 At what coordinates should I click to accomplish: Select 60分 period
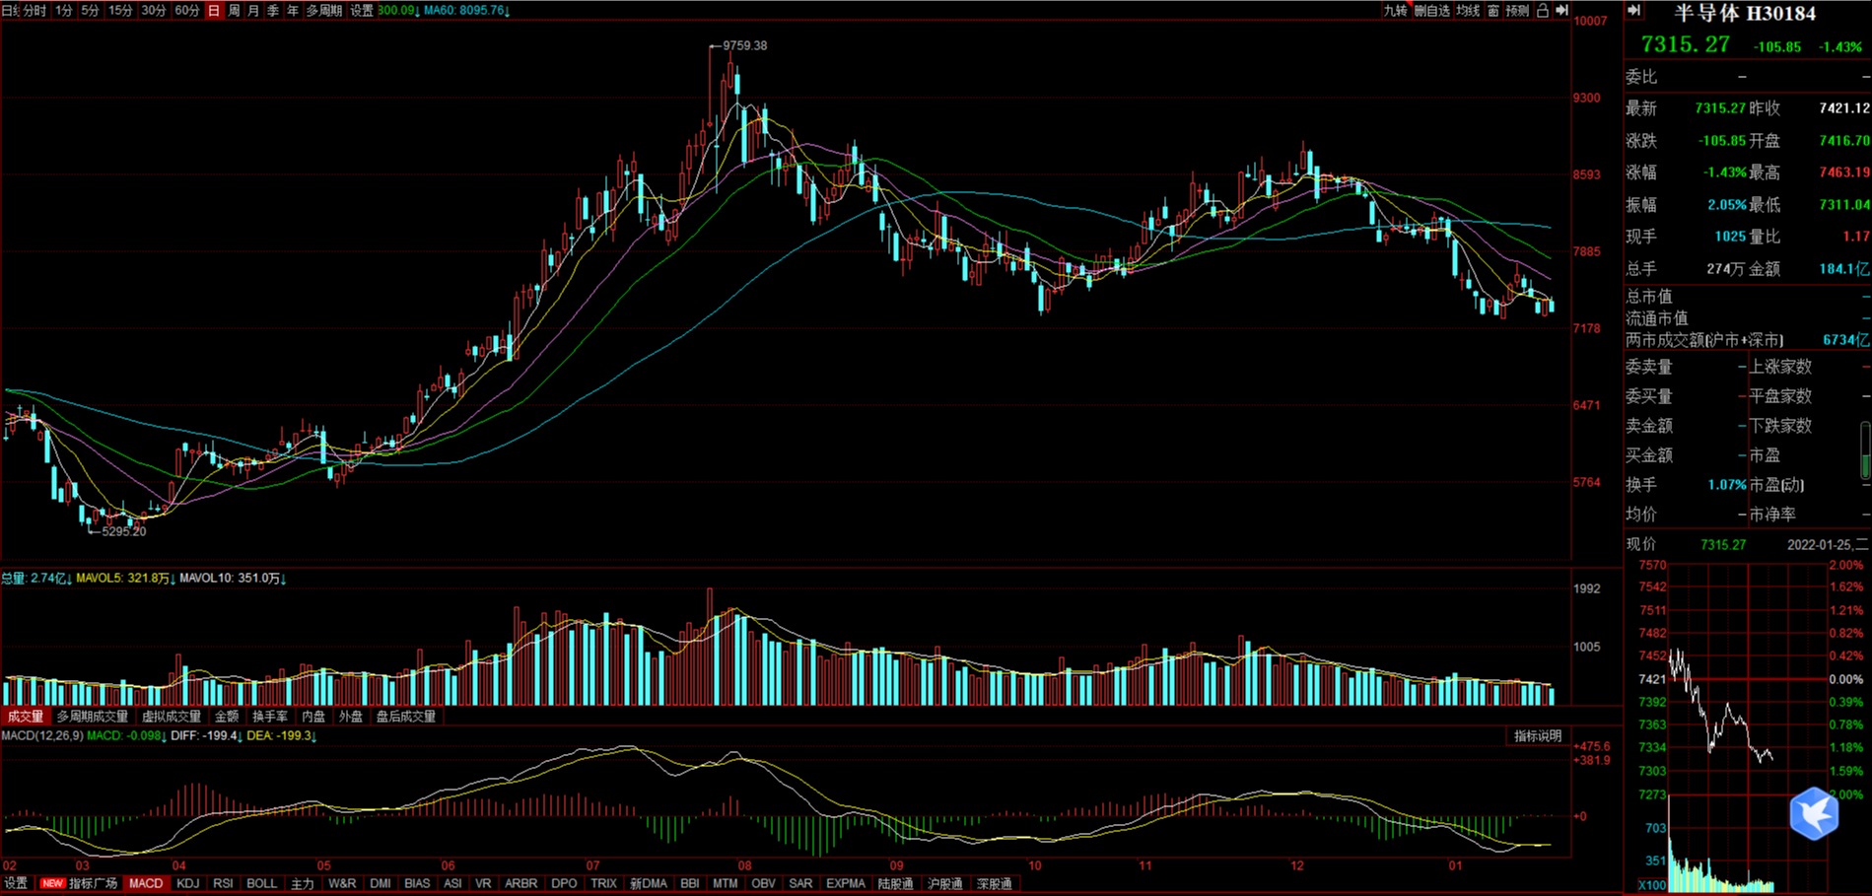(x=187, y=10)
